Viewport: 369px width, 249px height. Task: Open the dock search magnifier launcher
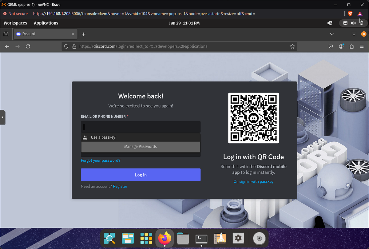click(x=109, y=238)
